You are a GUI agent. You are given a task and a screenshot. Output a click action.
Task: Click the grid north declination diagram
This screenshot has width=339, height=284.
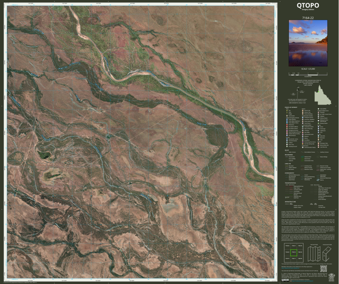click(x=298, y=92)
